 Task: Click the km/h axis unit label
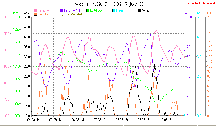[x=25, y=13]
